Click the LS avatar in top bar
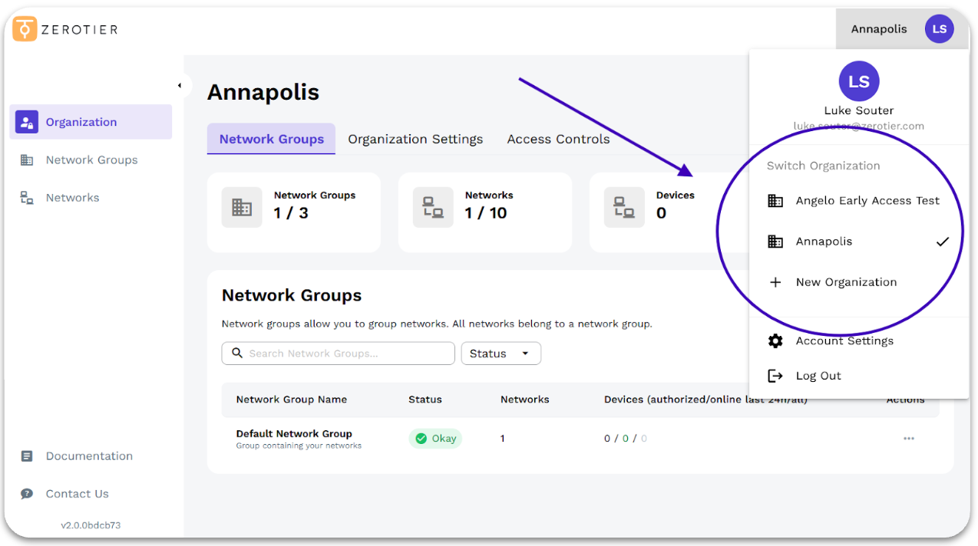 point(939,29)
